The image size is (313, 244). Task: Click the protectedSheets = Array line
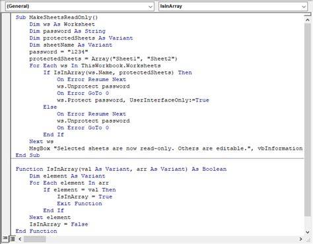point(103,59)
